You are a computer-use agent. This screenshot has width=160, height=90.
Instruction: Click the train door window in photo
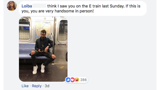pos(62,30)
